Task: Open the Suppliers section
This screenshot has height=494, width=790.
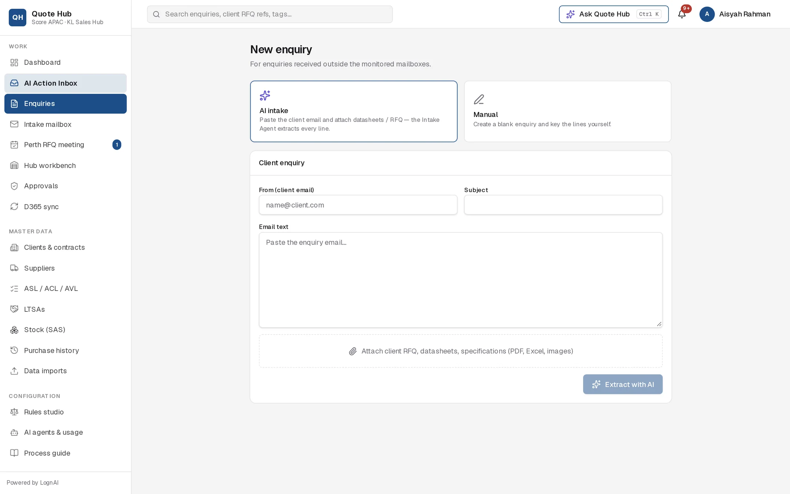Action: 65,268
